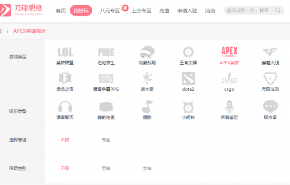
Task: Open the 申请入驻 link
Action: point(187,11)
